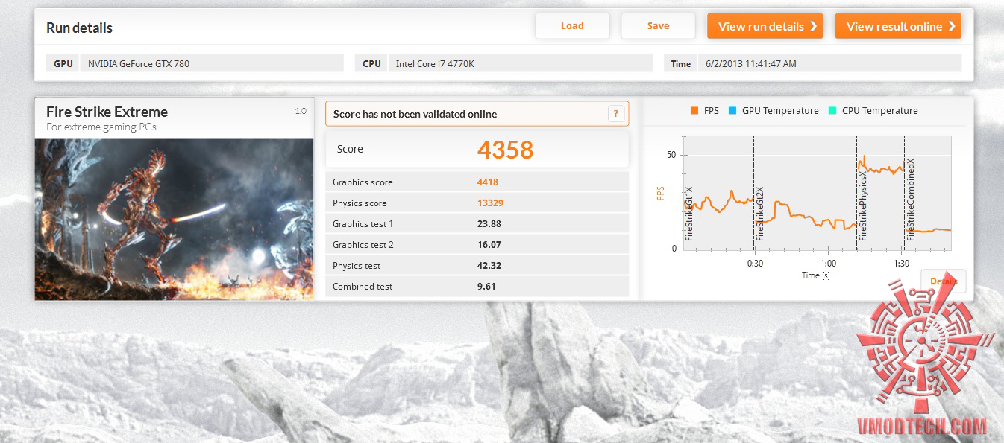Click the Physics test value 42.32
The width and height of the screenshot is (1004, 443).
489,266
